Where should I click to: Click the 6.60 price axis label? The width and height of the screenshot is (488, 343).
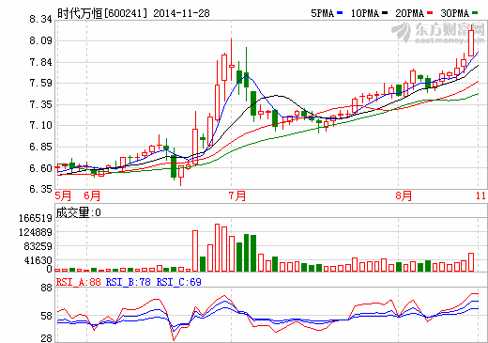pyautogui.click(x=40, y=168)
